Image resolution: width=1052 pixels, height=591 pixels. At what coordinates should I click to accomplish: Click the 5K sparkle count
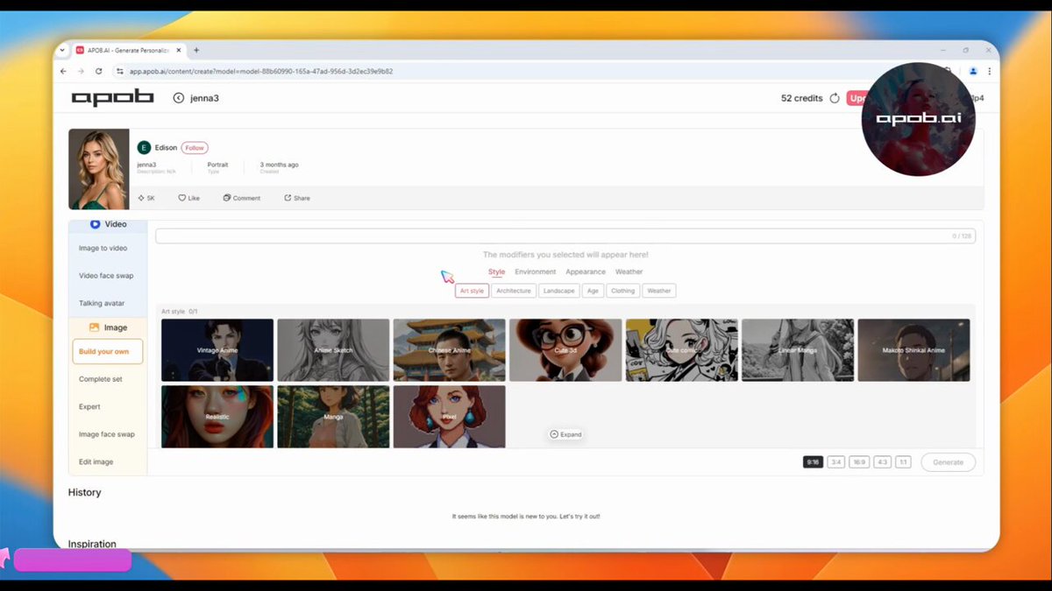click(146, 198)
